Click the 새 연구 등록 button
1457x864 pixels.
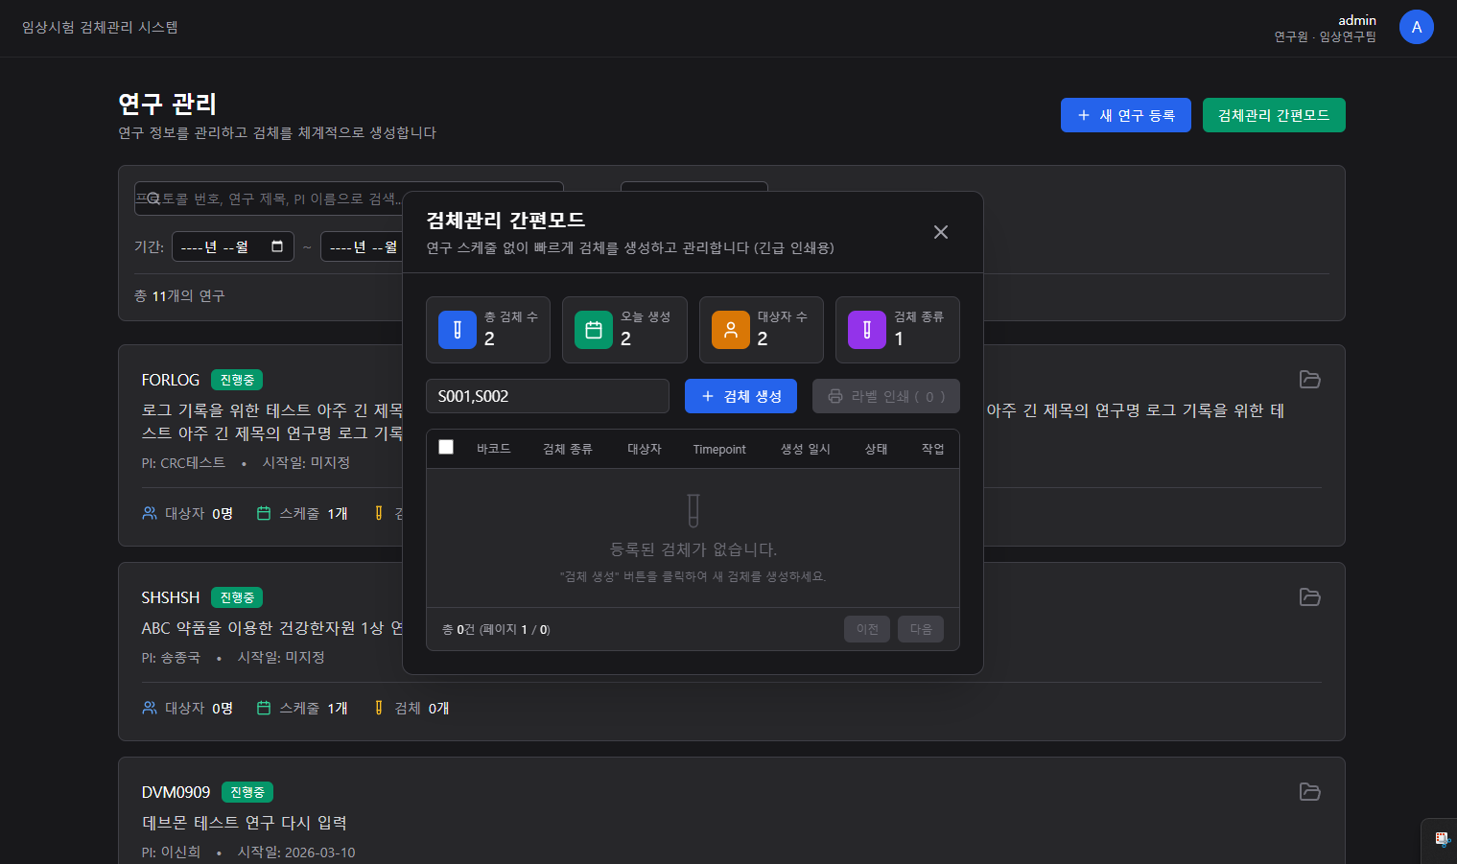pos(1125,114)
